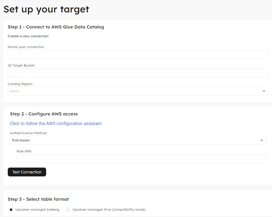
Task: Click the Step 3 Select table format heading
Action: coord(38,199)
